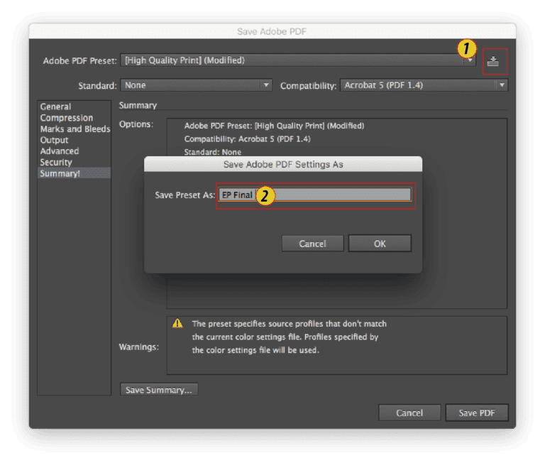Click the Save Preset As text field

315,195
